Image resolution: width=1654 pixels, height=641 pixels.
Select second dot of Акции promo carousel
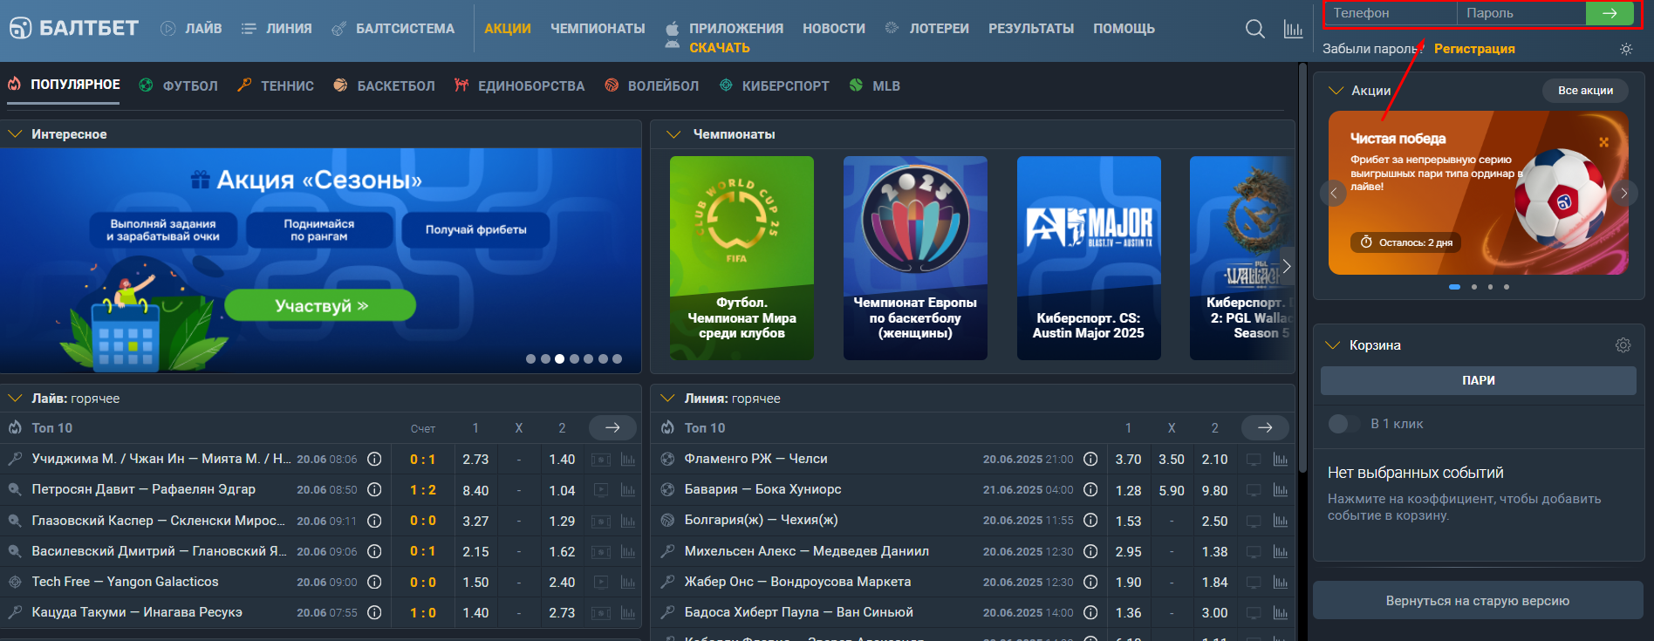pos(1474,287)
